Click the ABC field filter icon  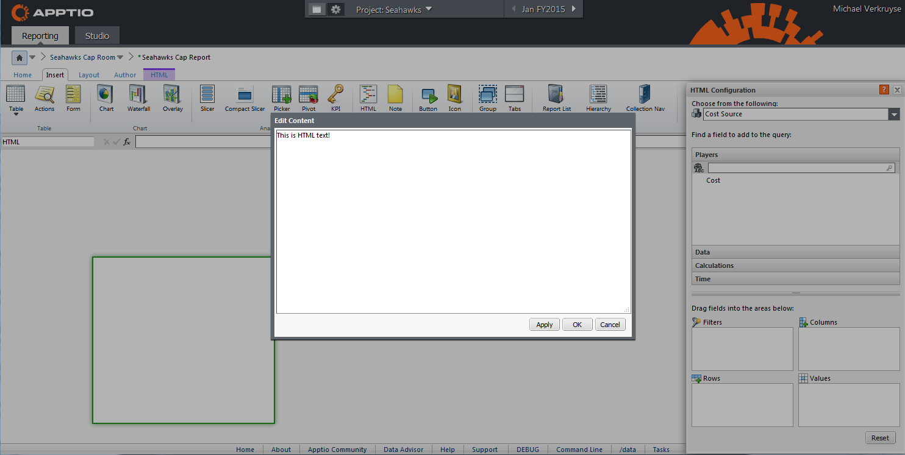pyautogui.click(x=699, y=168)
